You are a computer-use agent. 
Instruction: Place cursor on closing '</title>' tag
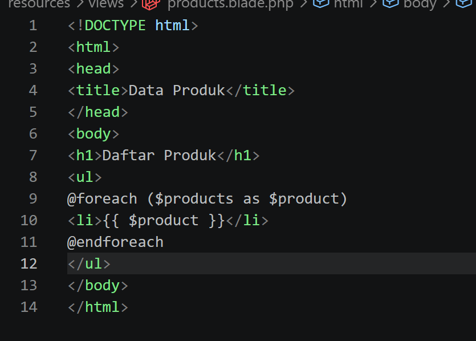(260, 91)
